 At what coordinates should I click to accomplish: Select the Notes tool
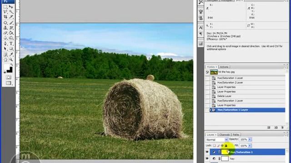coord(5,54)
